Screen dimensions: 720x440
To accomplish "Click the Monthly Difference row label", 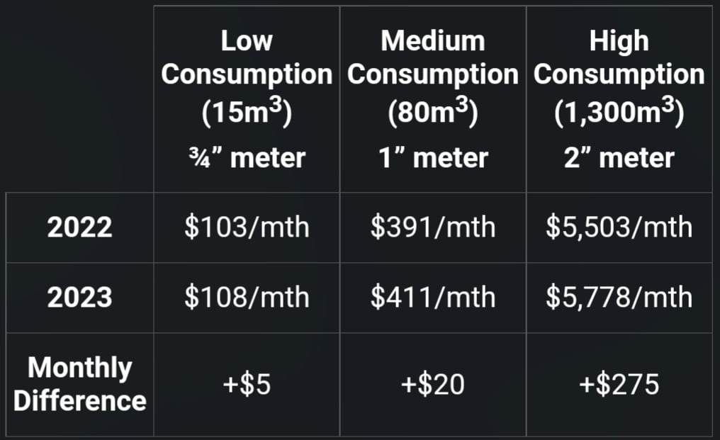I will tap(79, 385).
